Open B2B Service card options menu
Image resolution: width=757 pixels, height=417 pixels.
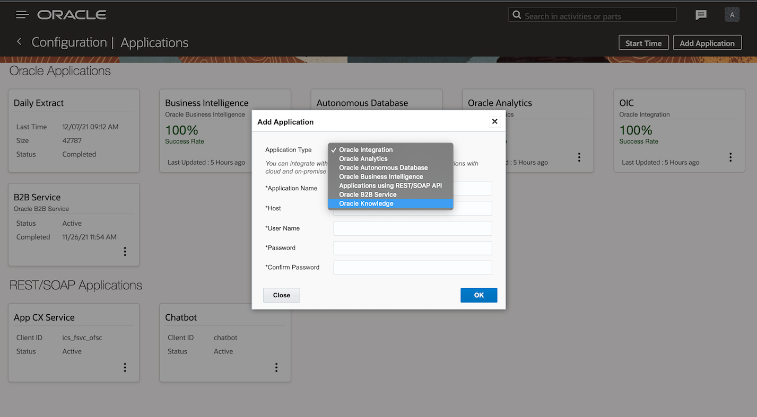click(125, 252)
